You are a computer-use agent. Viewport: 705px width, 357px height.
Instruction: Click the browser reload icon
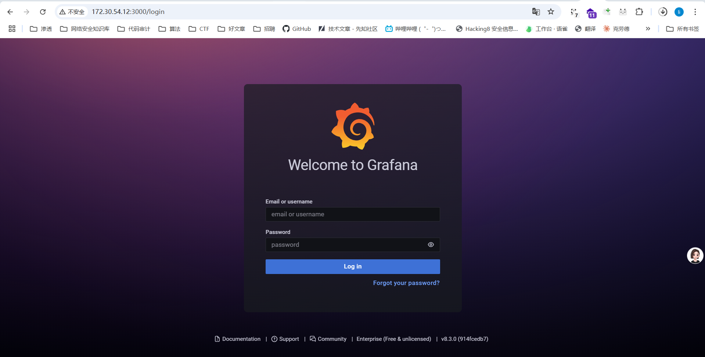point(43,12)
